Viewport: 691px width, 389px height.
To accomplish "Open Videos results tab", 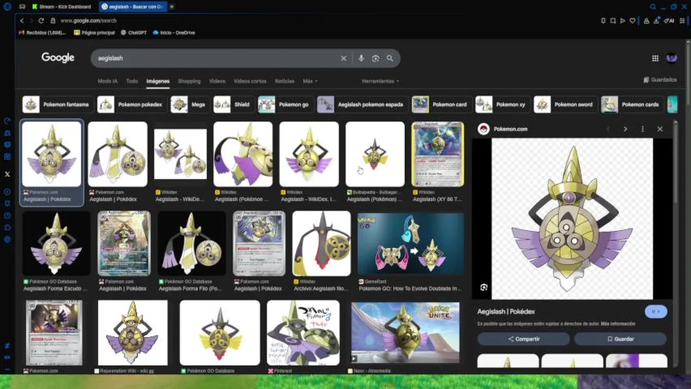I will [217, 81].
